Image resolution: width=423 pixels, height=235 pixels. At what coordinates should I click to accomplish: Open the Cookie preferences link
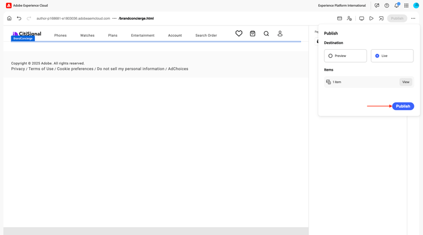(75, 69)
